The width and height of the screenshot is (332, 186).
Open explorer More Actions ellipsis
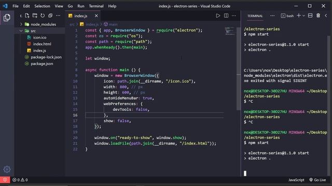[x=58, y=16]
